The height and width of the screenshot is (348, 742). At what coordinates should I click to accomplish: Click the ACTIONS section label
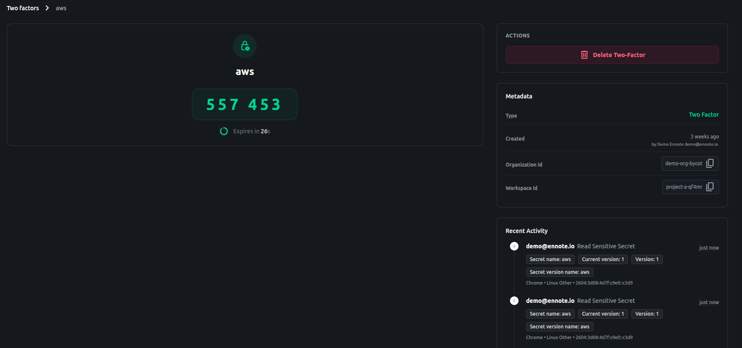tap(518, 36)
